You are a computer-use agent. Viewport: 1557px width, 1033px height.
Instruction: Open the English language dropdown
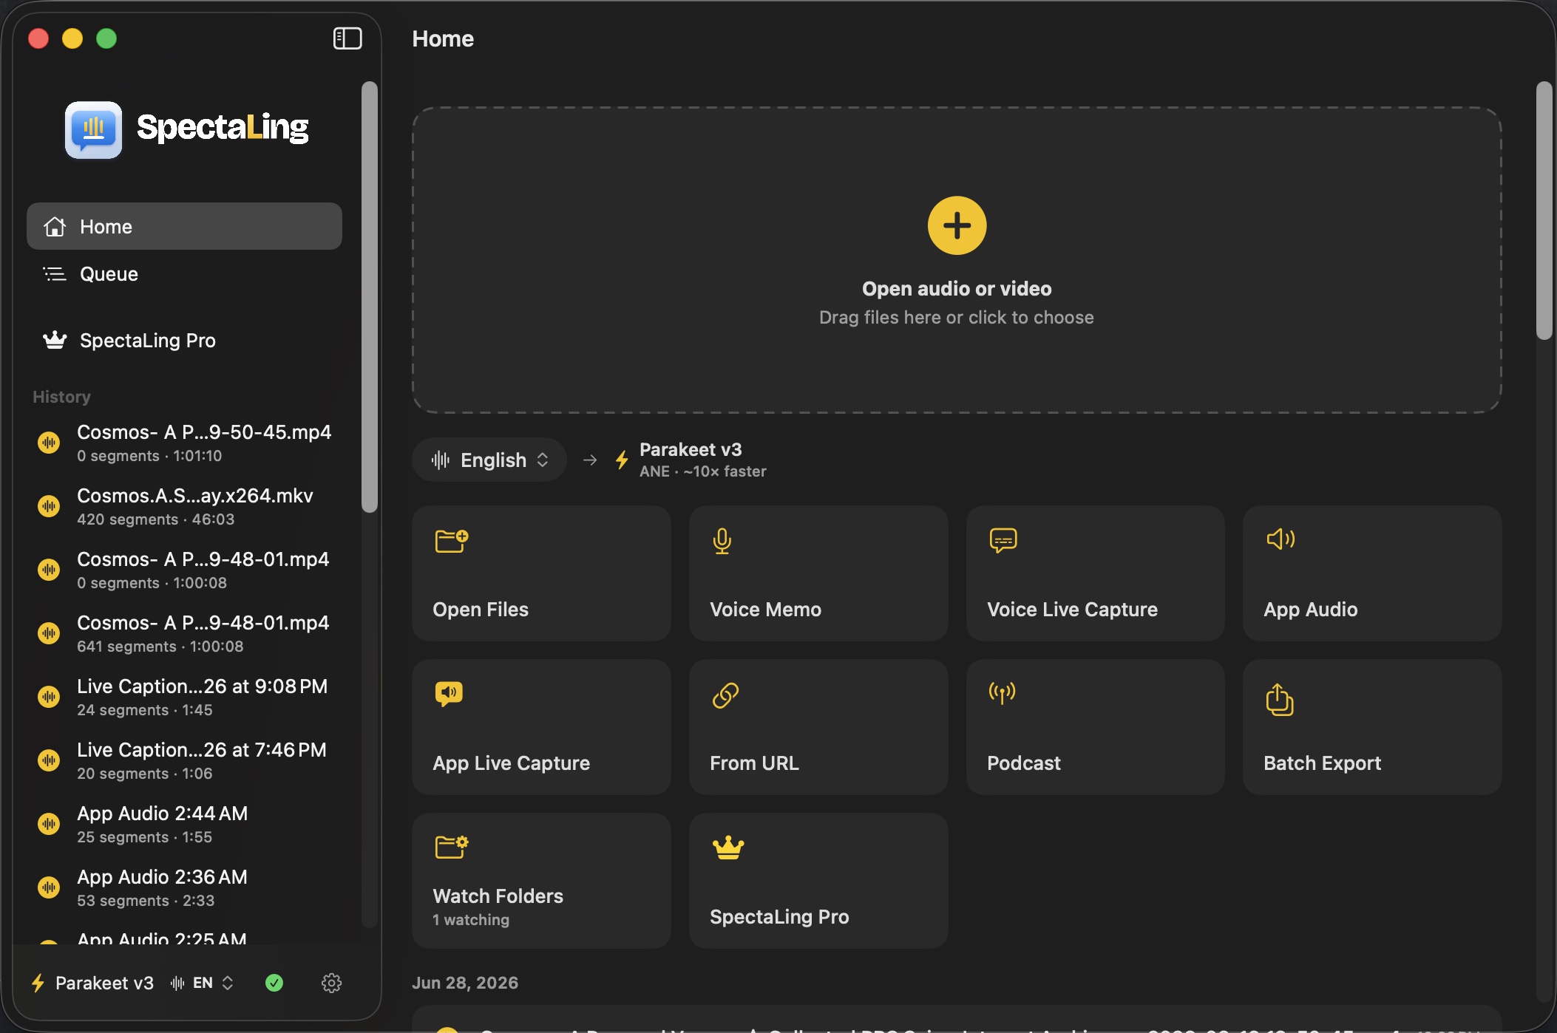[489, 460]
